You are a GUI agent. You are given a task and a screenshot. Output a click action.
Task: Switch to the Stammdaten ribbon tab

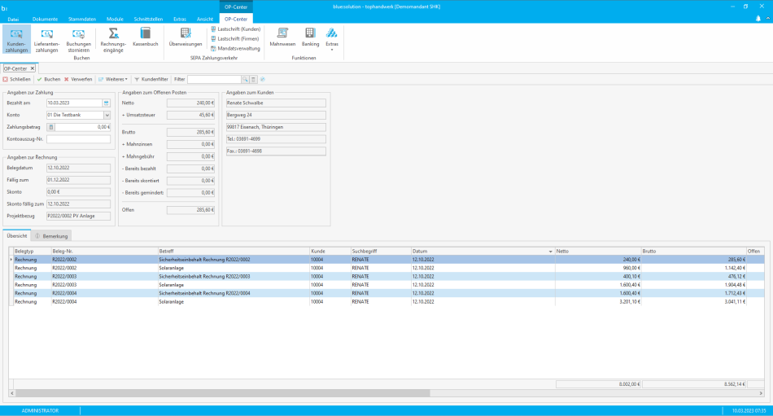coord(81,18)
